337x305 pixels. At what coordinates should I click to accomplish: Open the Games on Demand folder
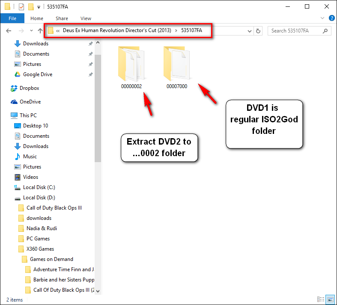[x=51, y=260]
